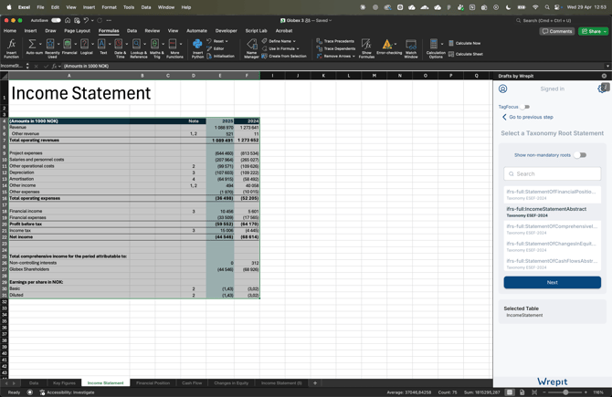The width and height of the screenshot is (612, 397).
Task: Click Trace Precedents
Action: [x=335, y=41]
